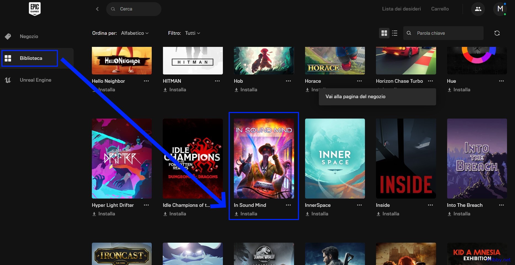Open options menu for InnerSpace
The image size is (515, 265).
(x=359, y=205)
